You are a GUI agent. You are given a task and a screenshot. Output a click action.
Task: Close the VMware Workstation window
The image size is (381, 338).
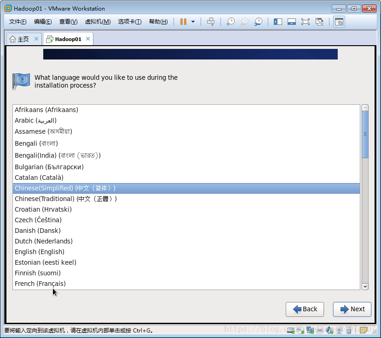pyautogui.click(x=369, y=9)
